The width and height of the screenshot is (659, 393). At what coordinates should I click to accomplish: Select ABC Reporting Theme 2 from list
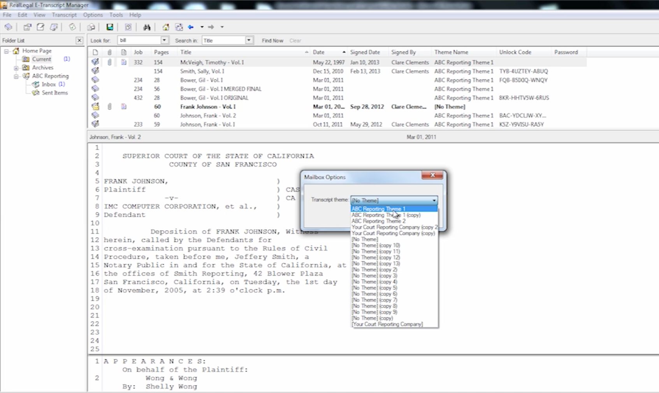[x=378, y=221]
